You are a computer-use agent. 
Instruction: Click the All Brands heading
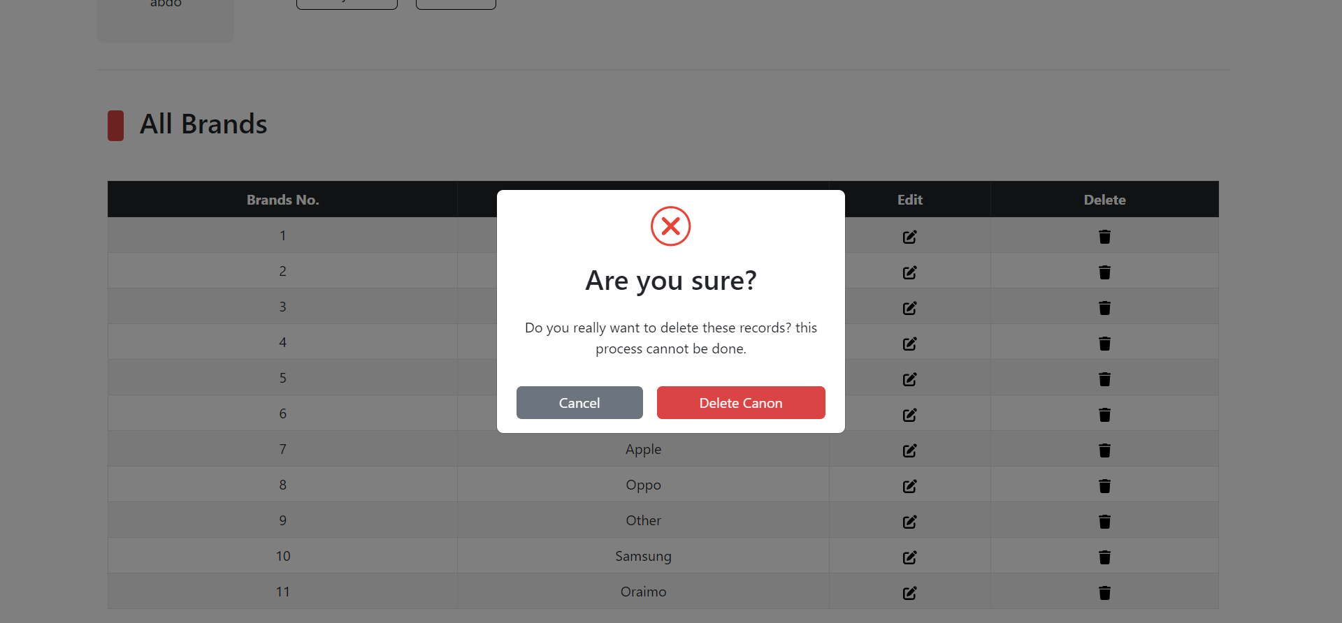(x=203, y=124)
